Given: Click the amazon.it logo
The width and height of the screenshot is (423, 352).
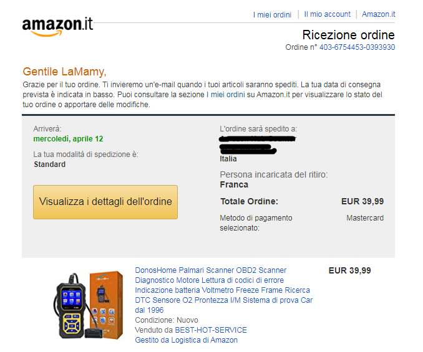Looking at the screenshot, I should 57,26.
